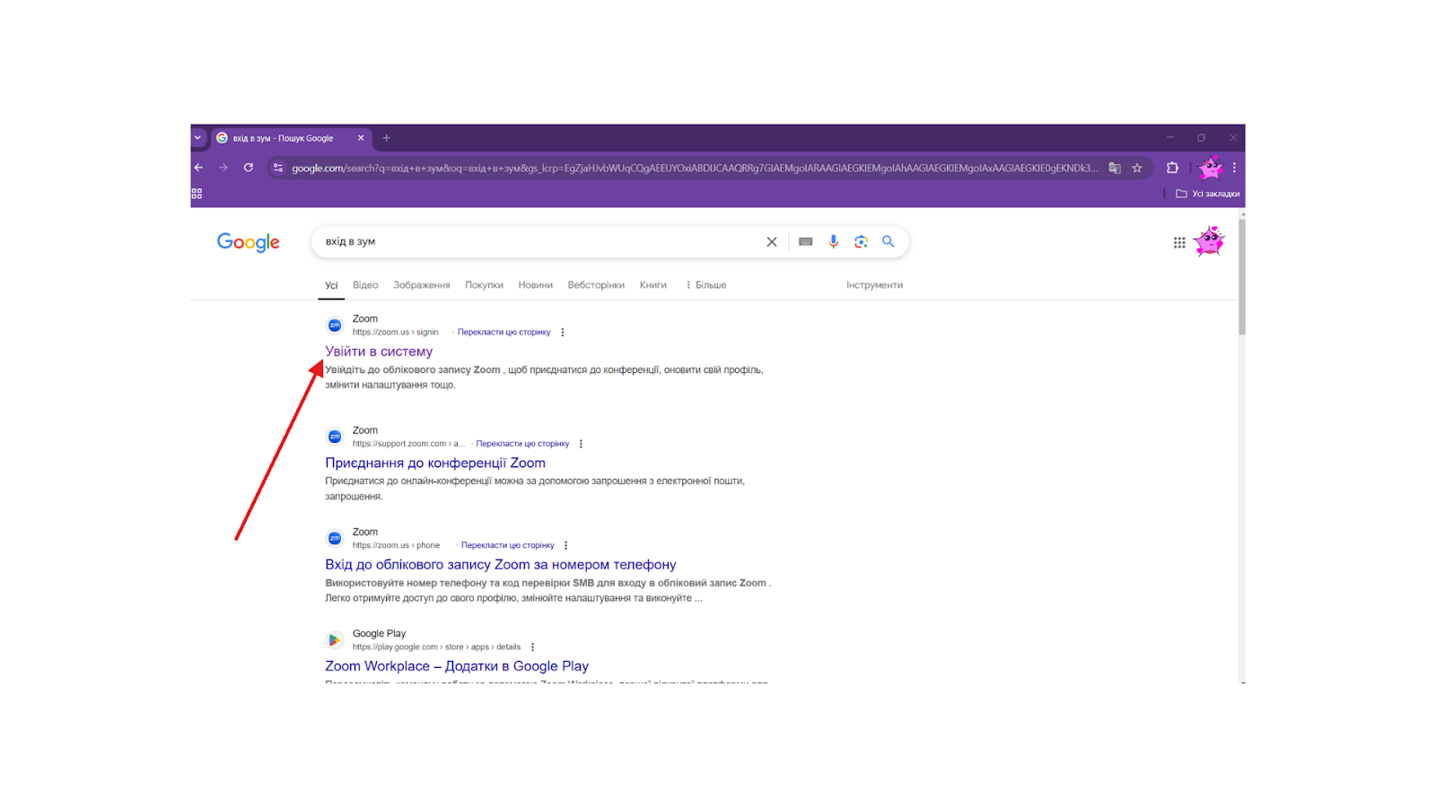Open the Google apps grid

click(1179, 243)
